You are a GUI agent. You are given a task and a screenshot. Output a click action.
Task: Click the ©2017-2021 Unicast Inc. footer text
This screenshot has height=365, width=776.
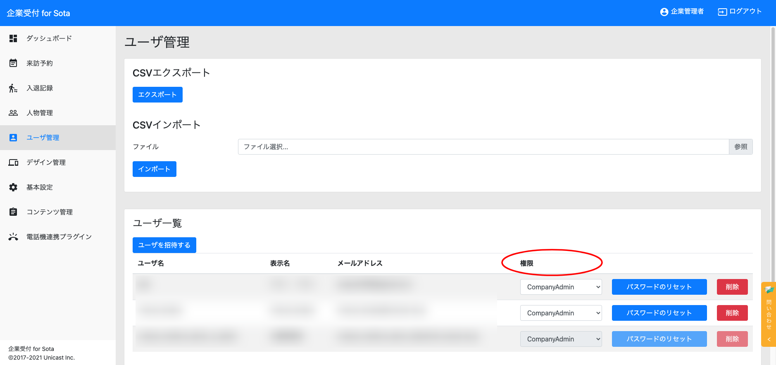tap(41, 358)
